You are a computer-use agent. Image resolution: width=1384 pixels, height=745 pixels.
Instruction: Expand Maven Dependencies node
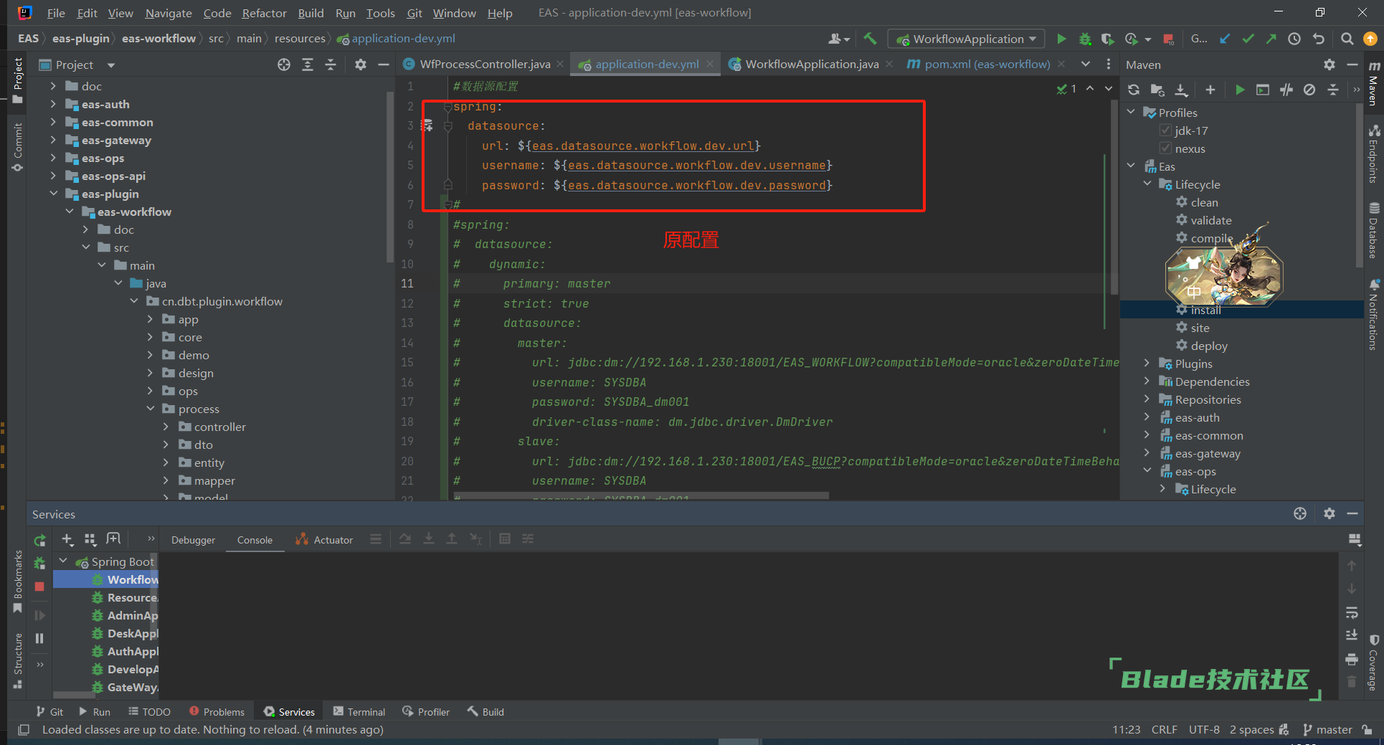[x=1147, y=381]
